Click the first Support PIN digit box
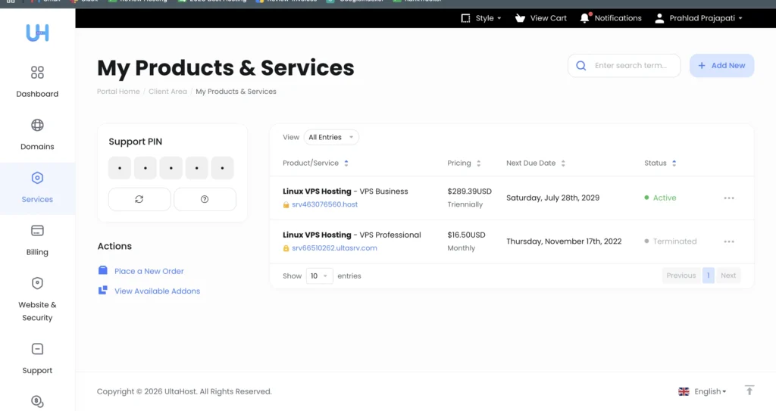This screenshot has height=411, width=776. [x=120, y=168]
